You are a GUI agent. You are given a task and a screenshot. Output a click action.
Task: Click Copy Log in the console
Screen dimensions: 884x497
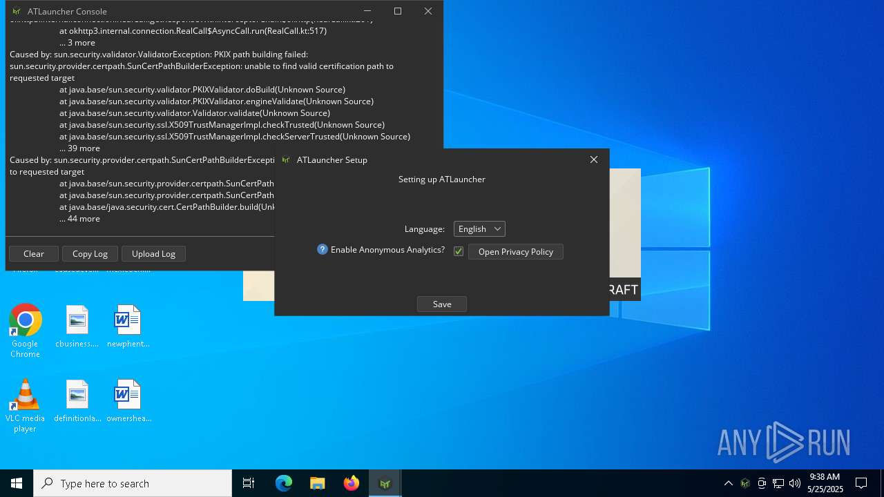pyautogui.click(x=90, y=254)
